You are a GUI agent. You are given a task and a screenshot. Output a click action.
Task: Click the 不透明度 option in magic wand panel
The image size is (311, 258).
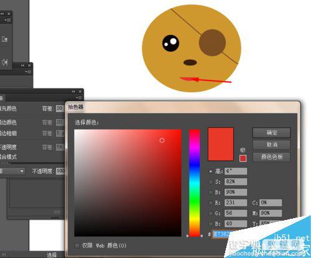pyautogui.click(x=8, y=147)
